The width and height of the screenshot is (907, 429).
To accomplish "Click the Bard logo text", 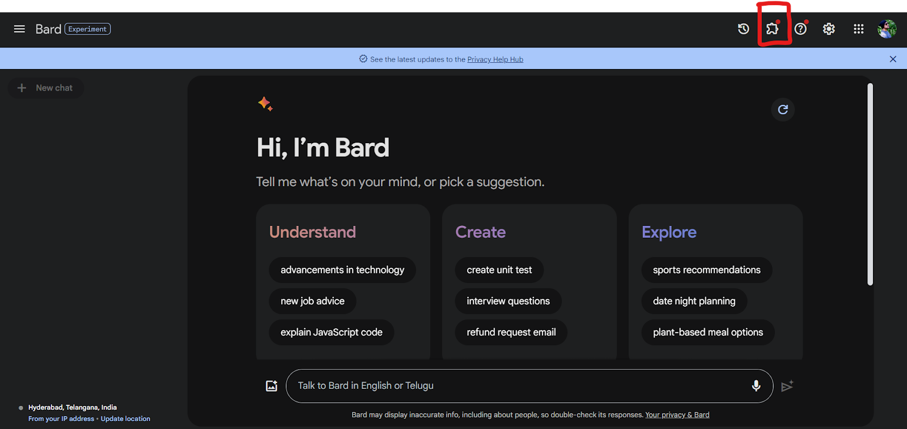I will click(48, 29).
